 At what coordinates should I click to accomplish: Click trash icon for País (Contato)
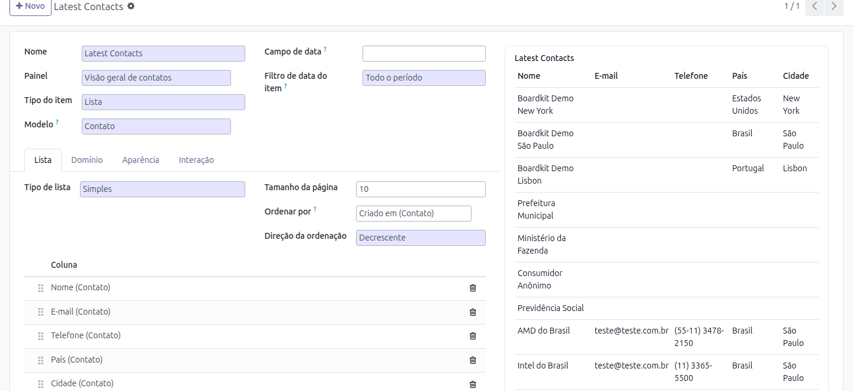[x=473, y=360]
